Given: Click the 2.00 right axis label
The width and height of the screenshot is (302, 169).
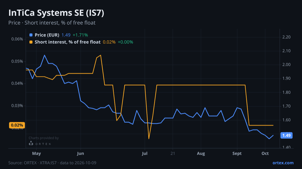Looking at the screenshot, I should click(x=287, y=65).
